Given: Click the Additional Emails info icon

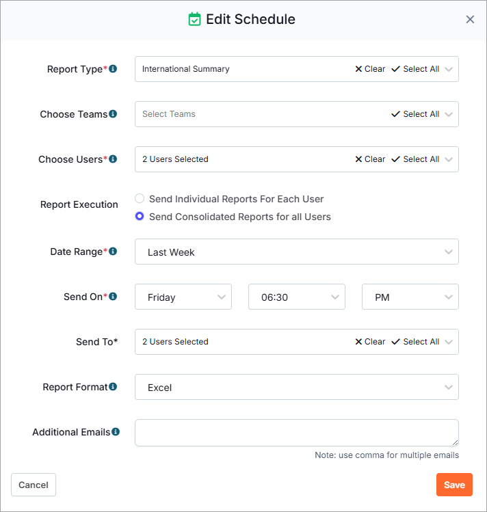Looking at the screenshot, I should (116, 431).
